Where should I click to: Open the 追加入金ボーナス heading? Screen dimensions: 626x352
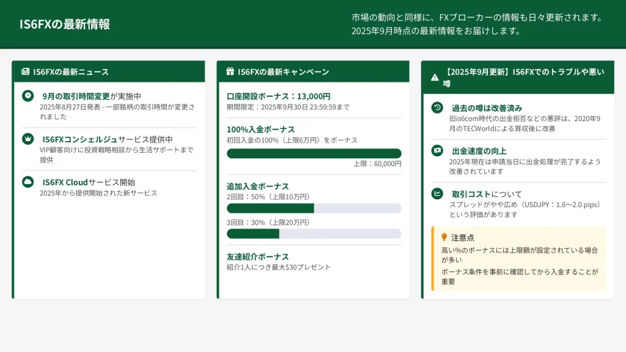[257, 186]
